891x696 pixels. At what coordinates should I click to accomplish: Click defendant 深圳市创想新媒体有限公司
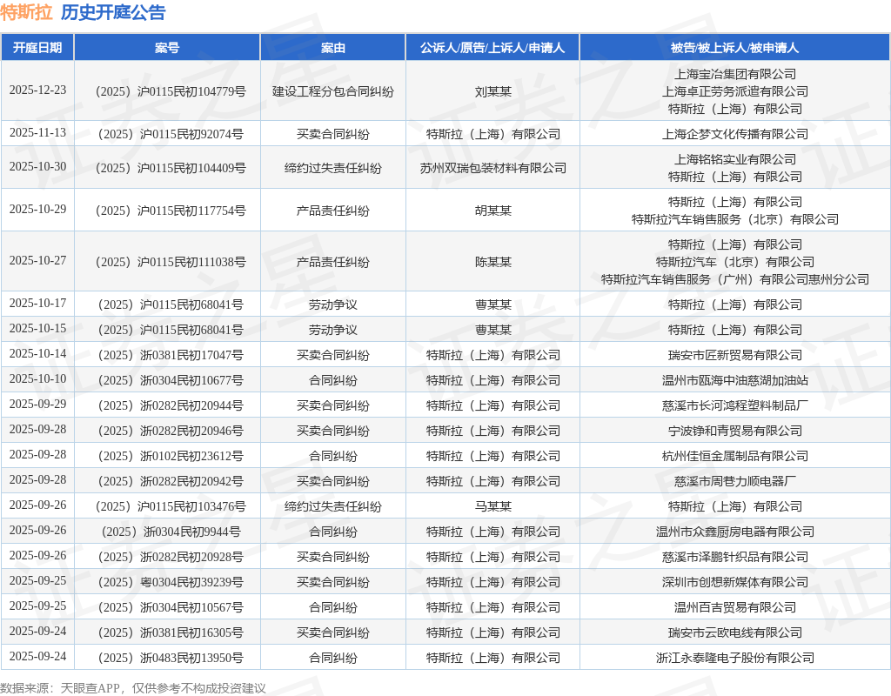click(734, 582)
